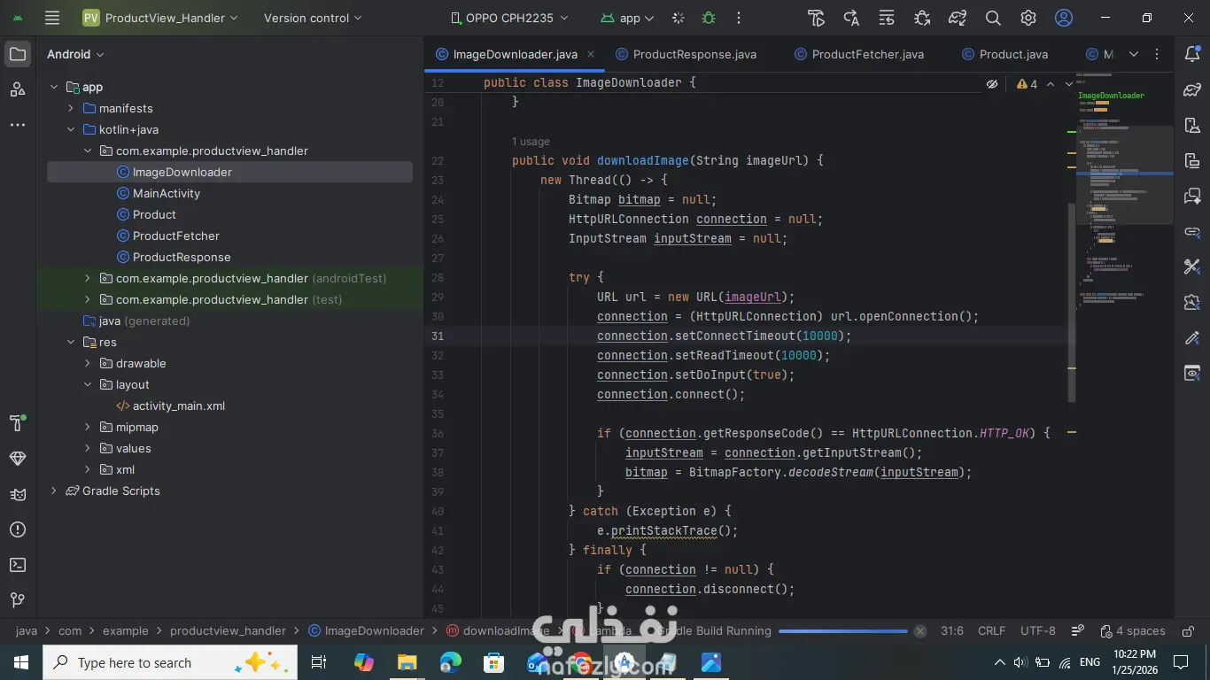The height and width of the screenshot is (680, 1210).
Task: Click the Debug app bug icon
Action: point(709,18)
